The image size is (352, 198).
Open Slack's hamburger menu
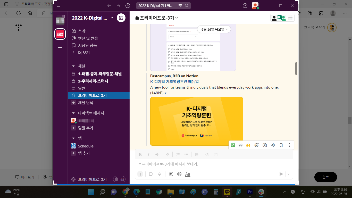point(58,6)
